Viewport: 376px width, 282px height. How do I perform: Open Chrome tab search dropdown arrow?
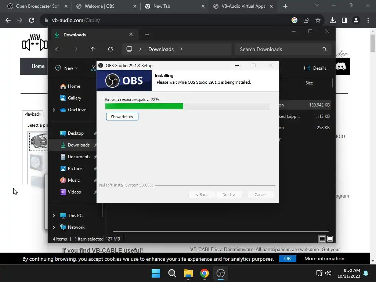(x=317, y=5)
